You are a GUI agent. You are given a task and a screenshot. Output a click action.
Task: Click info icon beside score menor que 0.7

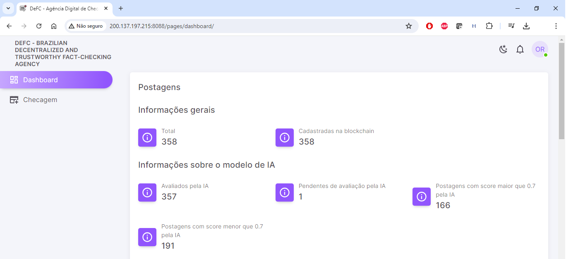pos(147,237)
